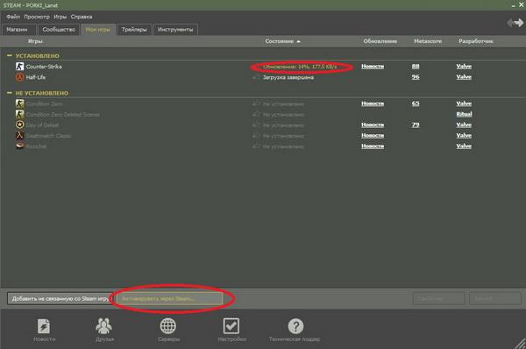Click the Day of Defeat icon
Viewport: 526px width, 349px height.
[x=20, y=125]
